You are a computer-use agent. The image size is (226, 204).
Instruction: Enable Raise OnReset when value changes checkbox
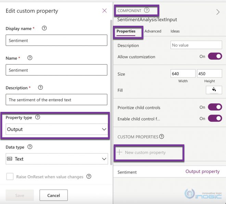(x=10, y=177)
